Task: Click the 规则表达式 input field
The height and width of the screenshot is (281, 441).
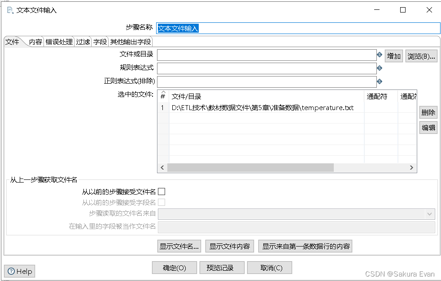Action: click(267, 68)
